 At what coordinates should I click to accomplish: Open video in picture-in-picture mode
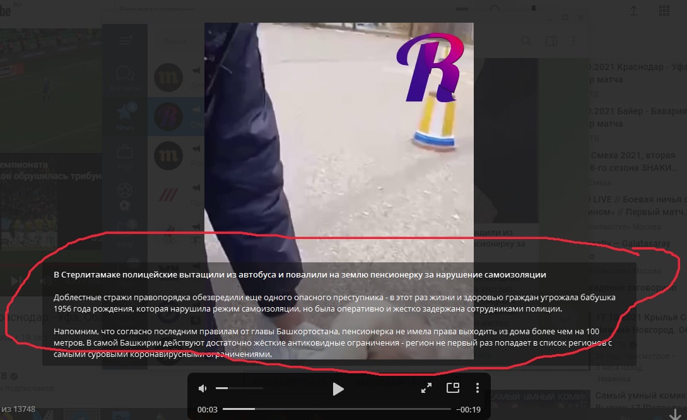click(x=452, y=388)
